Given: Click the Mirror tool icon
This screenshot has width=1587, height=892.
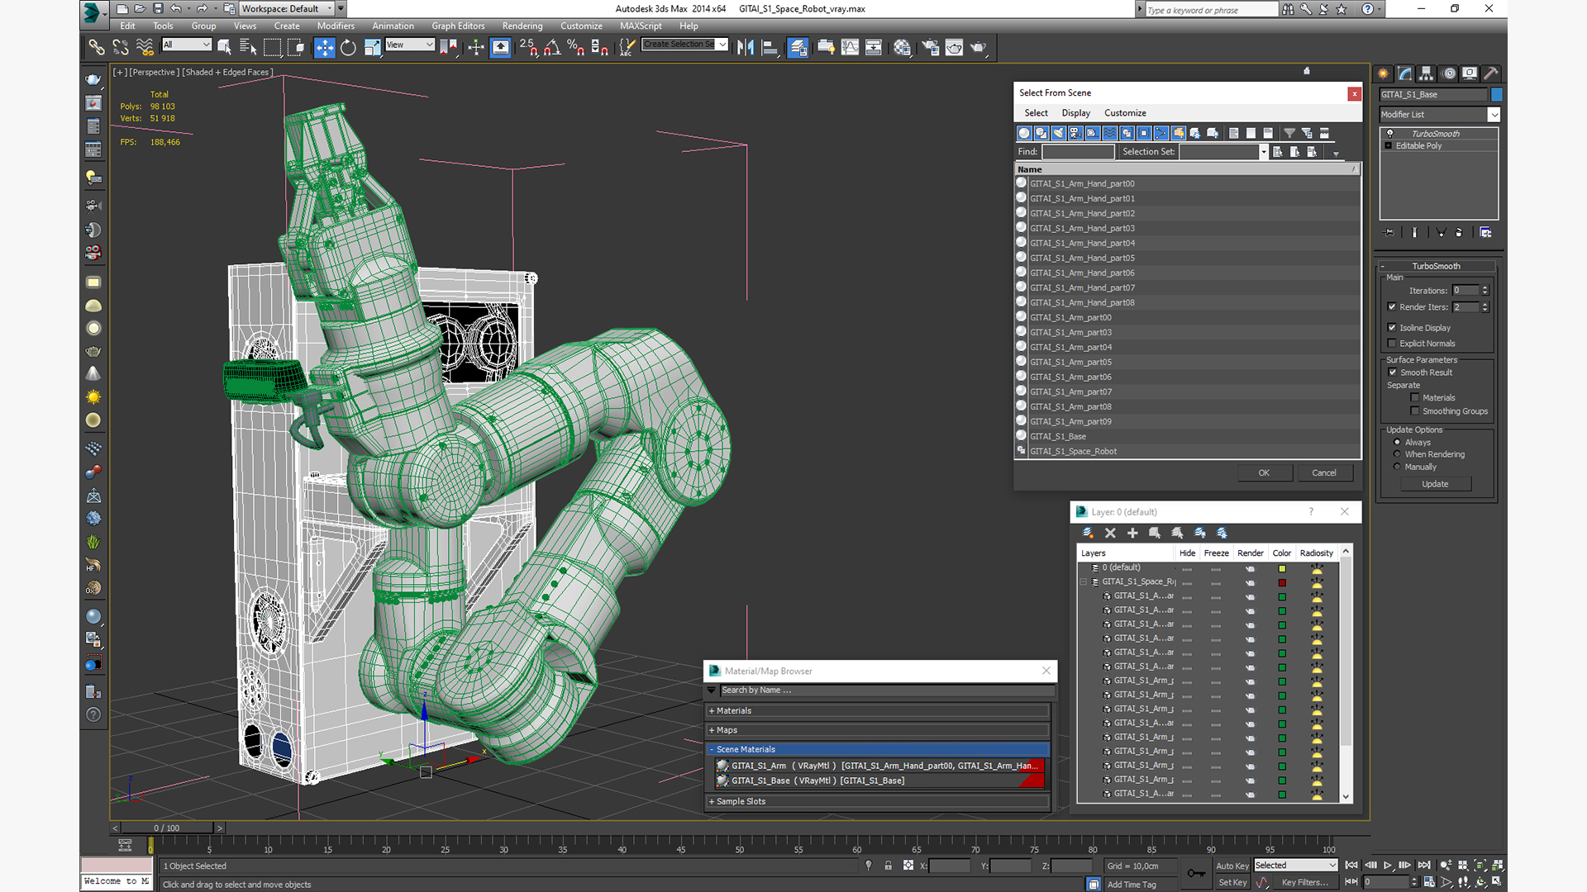Looking at the screenshot, I should pyautogui.click(x=746, y=47).
